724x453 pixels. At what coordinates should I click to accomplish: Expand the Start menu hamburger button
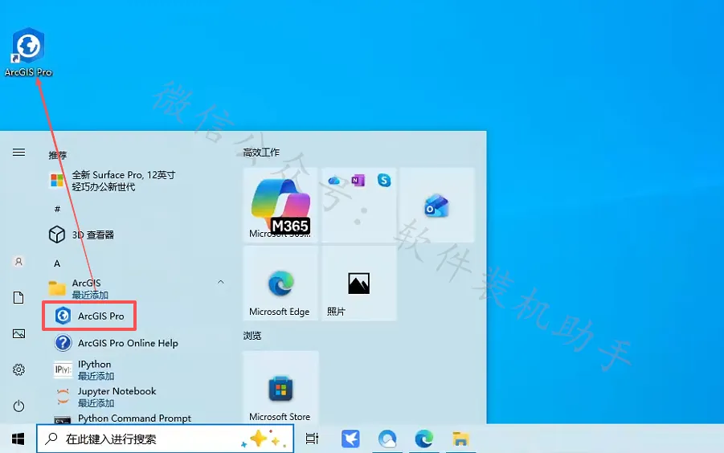pyautogui.click(x=19, y=153)
